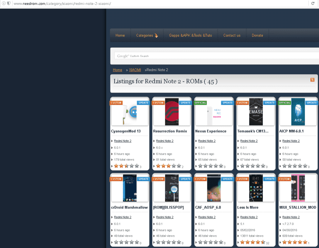The width and height of the screenshot is (319, 248).
Task: Click the tracking shield icon in address bar
Action: [9, 3]
